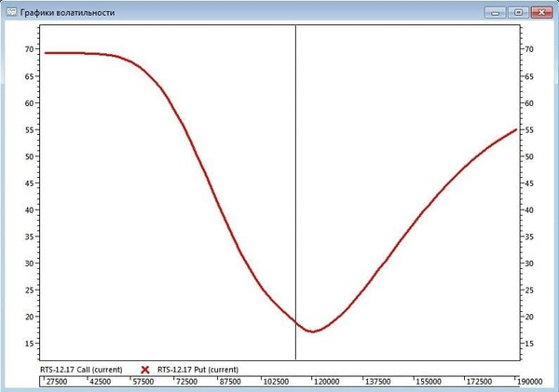
Task: Click the 20 value on the right axis
Action: pos(529,317)
